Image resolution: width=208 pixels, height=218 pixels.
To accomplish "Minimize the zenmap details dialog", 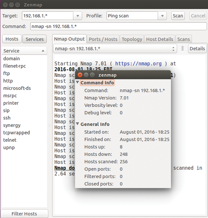I will [86, 75].
